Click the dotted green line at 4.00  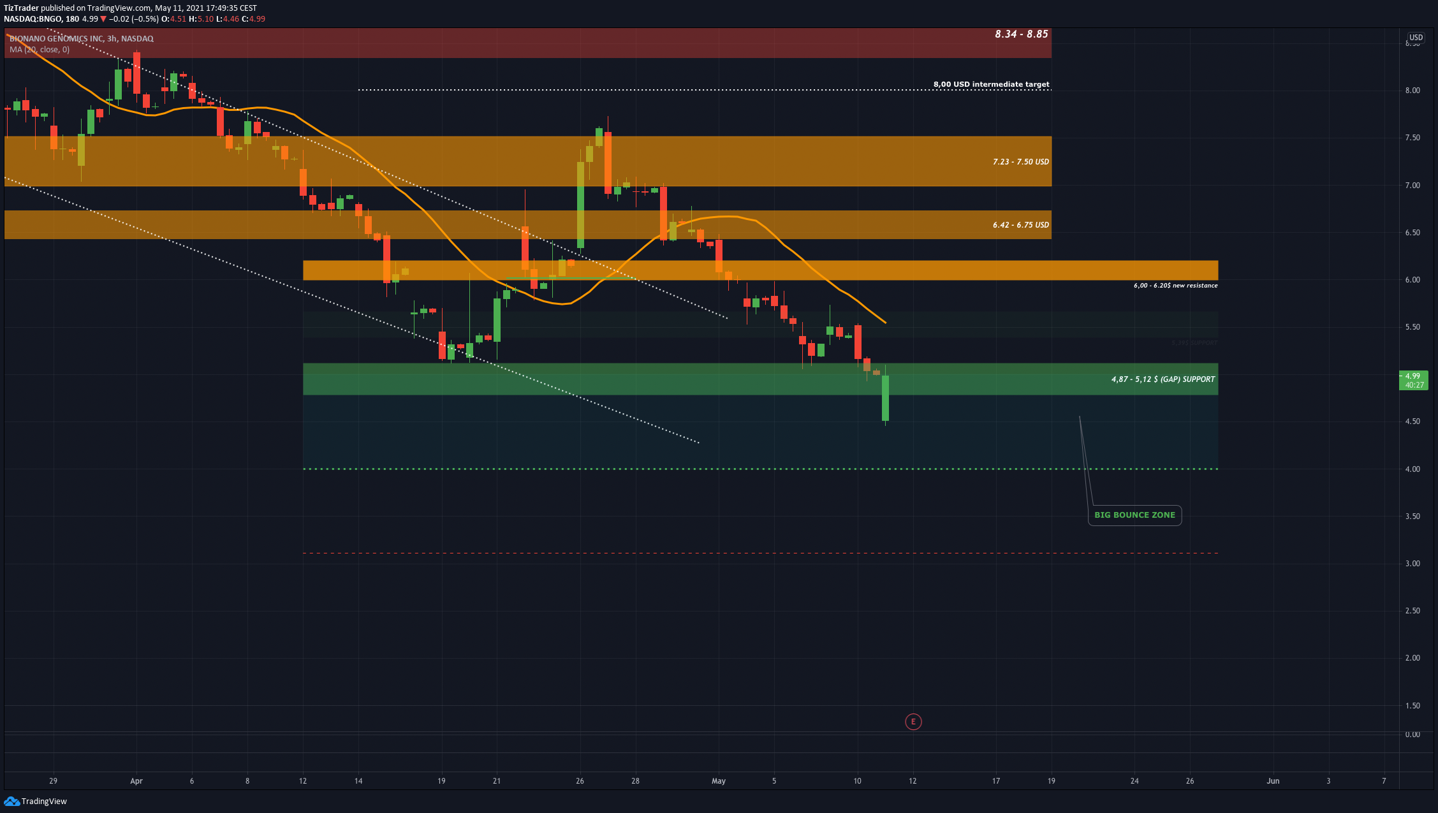point(760,469)
